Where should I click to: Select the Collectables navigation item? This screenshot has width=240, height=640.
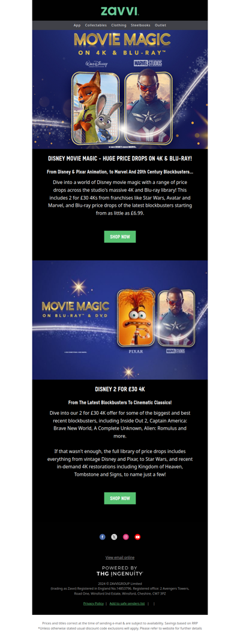coord(95,25)
